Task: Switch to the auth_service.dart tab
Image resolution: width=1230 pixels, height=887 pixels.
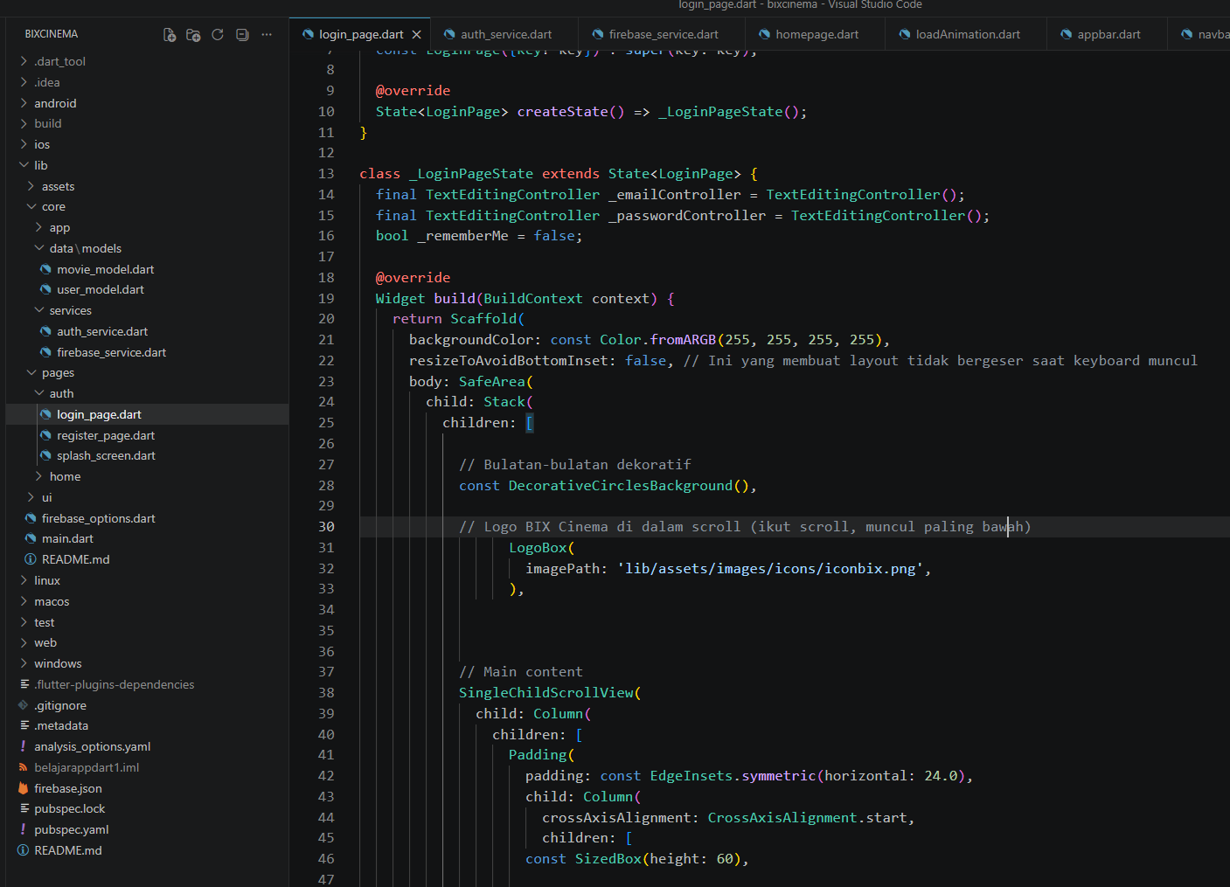Action: click(505, 35)
